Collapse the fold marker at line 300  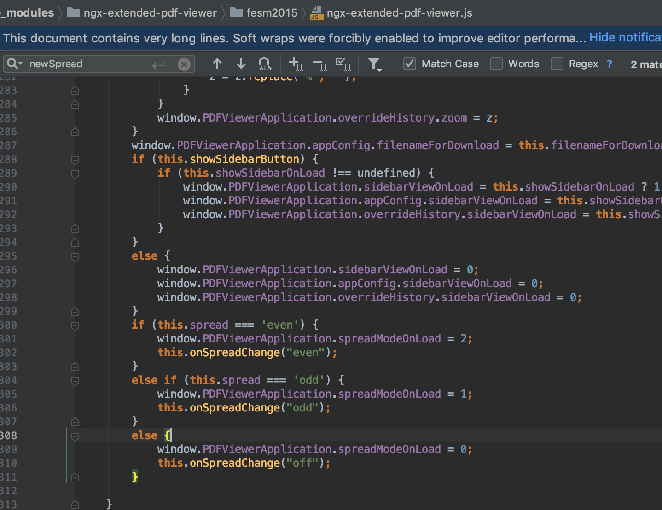coord(75,325)
